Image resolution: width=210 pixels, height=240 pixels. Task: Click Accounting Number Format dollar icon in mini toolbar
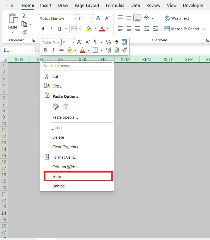point(95,42)
